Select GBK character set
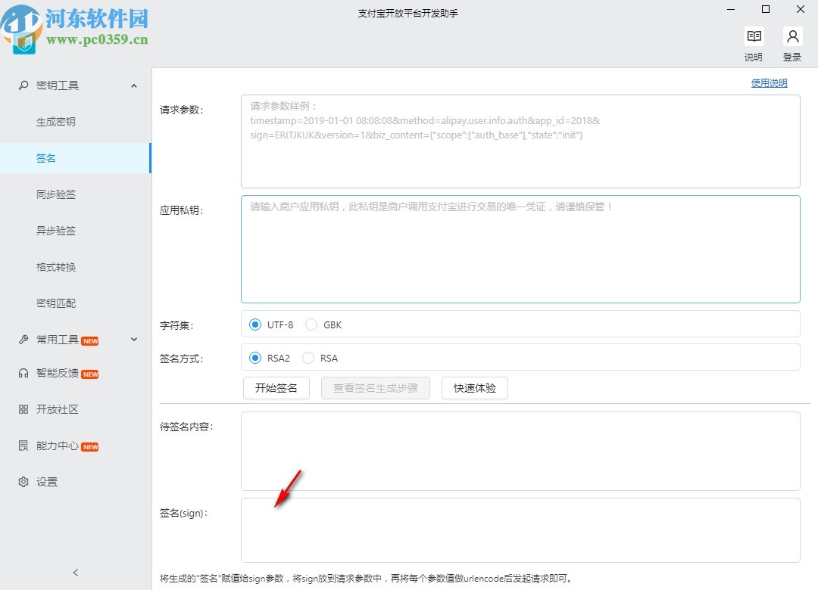The height and width of the screenshot is (590, 818). point(311,324)
